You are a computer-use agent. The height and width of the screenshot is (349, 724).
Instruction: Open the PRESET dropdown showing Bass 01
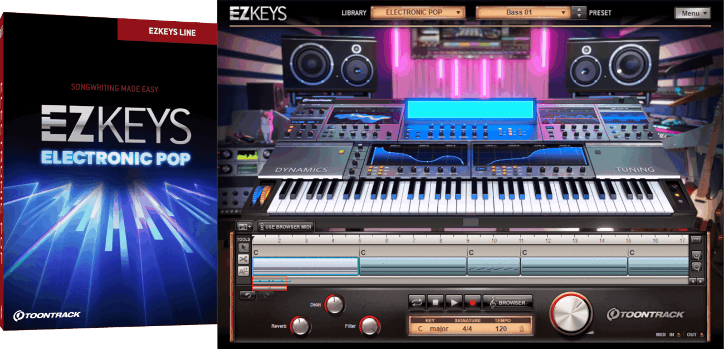pos(523,12)
